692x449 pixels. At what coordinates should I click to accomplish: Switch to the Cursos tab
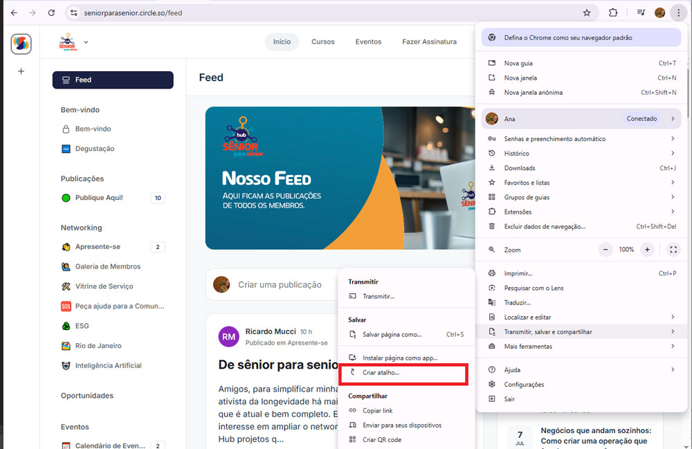(x=323, y=42)
